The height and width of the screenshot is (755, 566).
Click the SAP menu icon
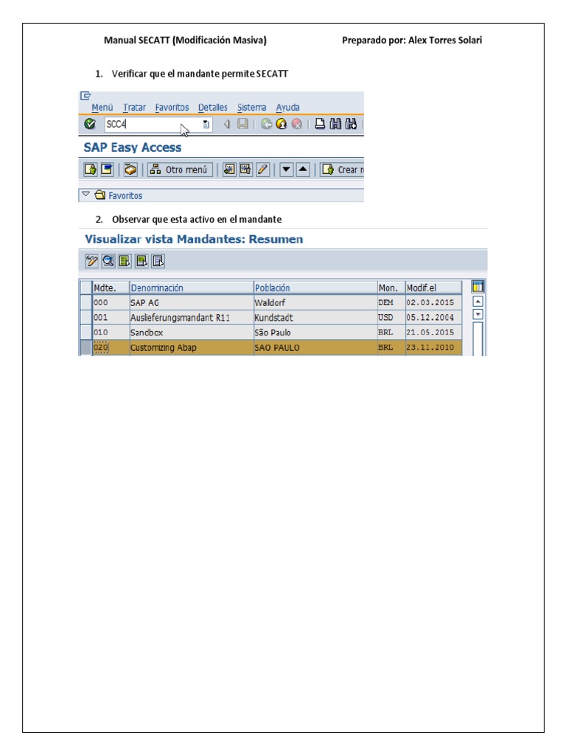107,170
